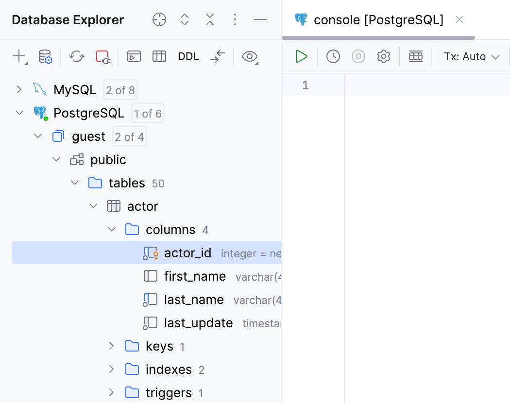The height and width of the screenshot is (403, 510).
Task: Toggle view parameters in console toolbar
Action: click(358, 56)
